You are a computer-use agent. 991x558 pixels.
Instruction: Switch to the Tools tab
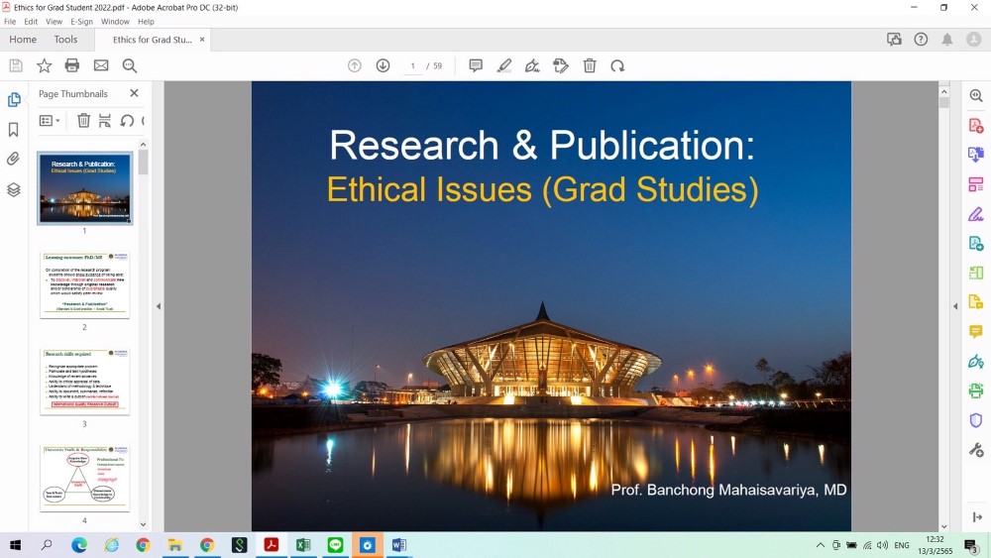pos(65,40)
